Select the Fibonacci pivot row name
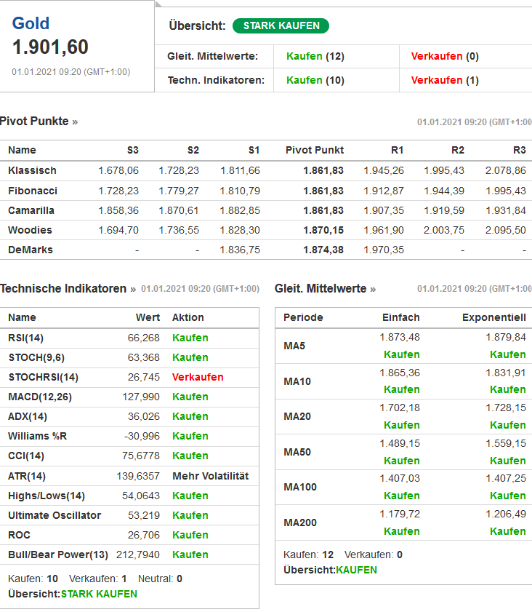Image resolution: width=532 pixels, height=612 pixels. [x=33, y=191]
